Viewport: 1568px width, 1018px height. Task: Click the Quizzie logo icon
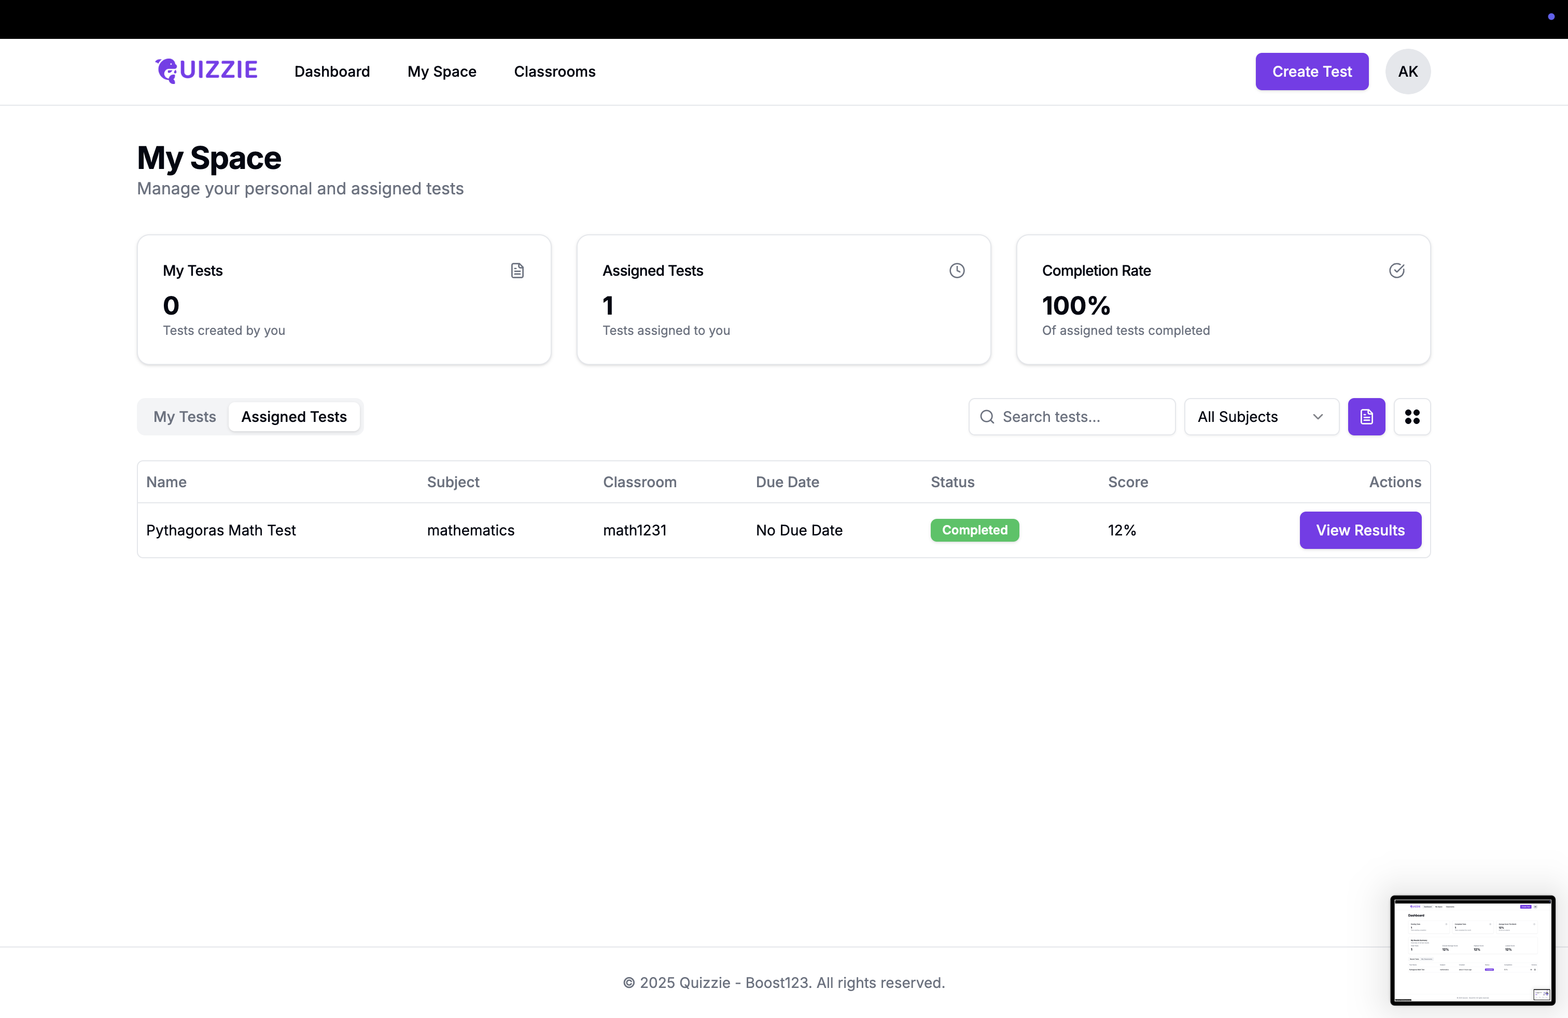(166, 71)
